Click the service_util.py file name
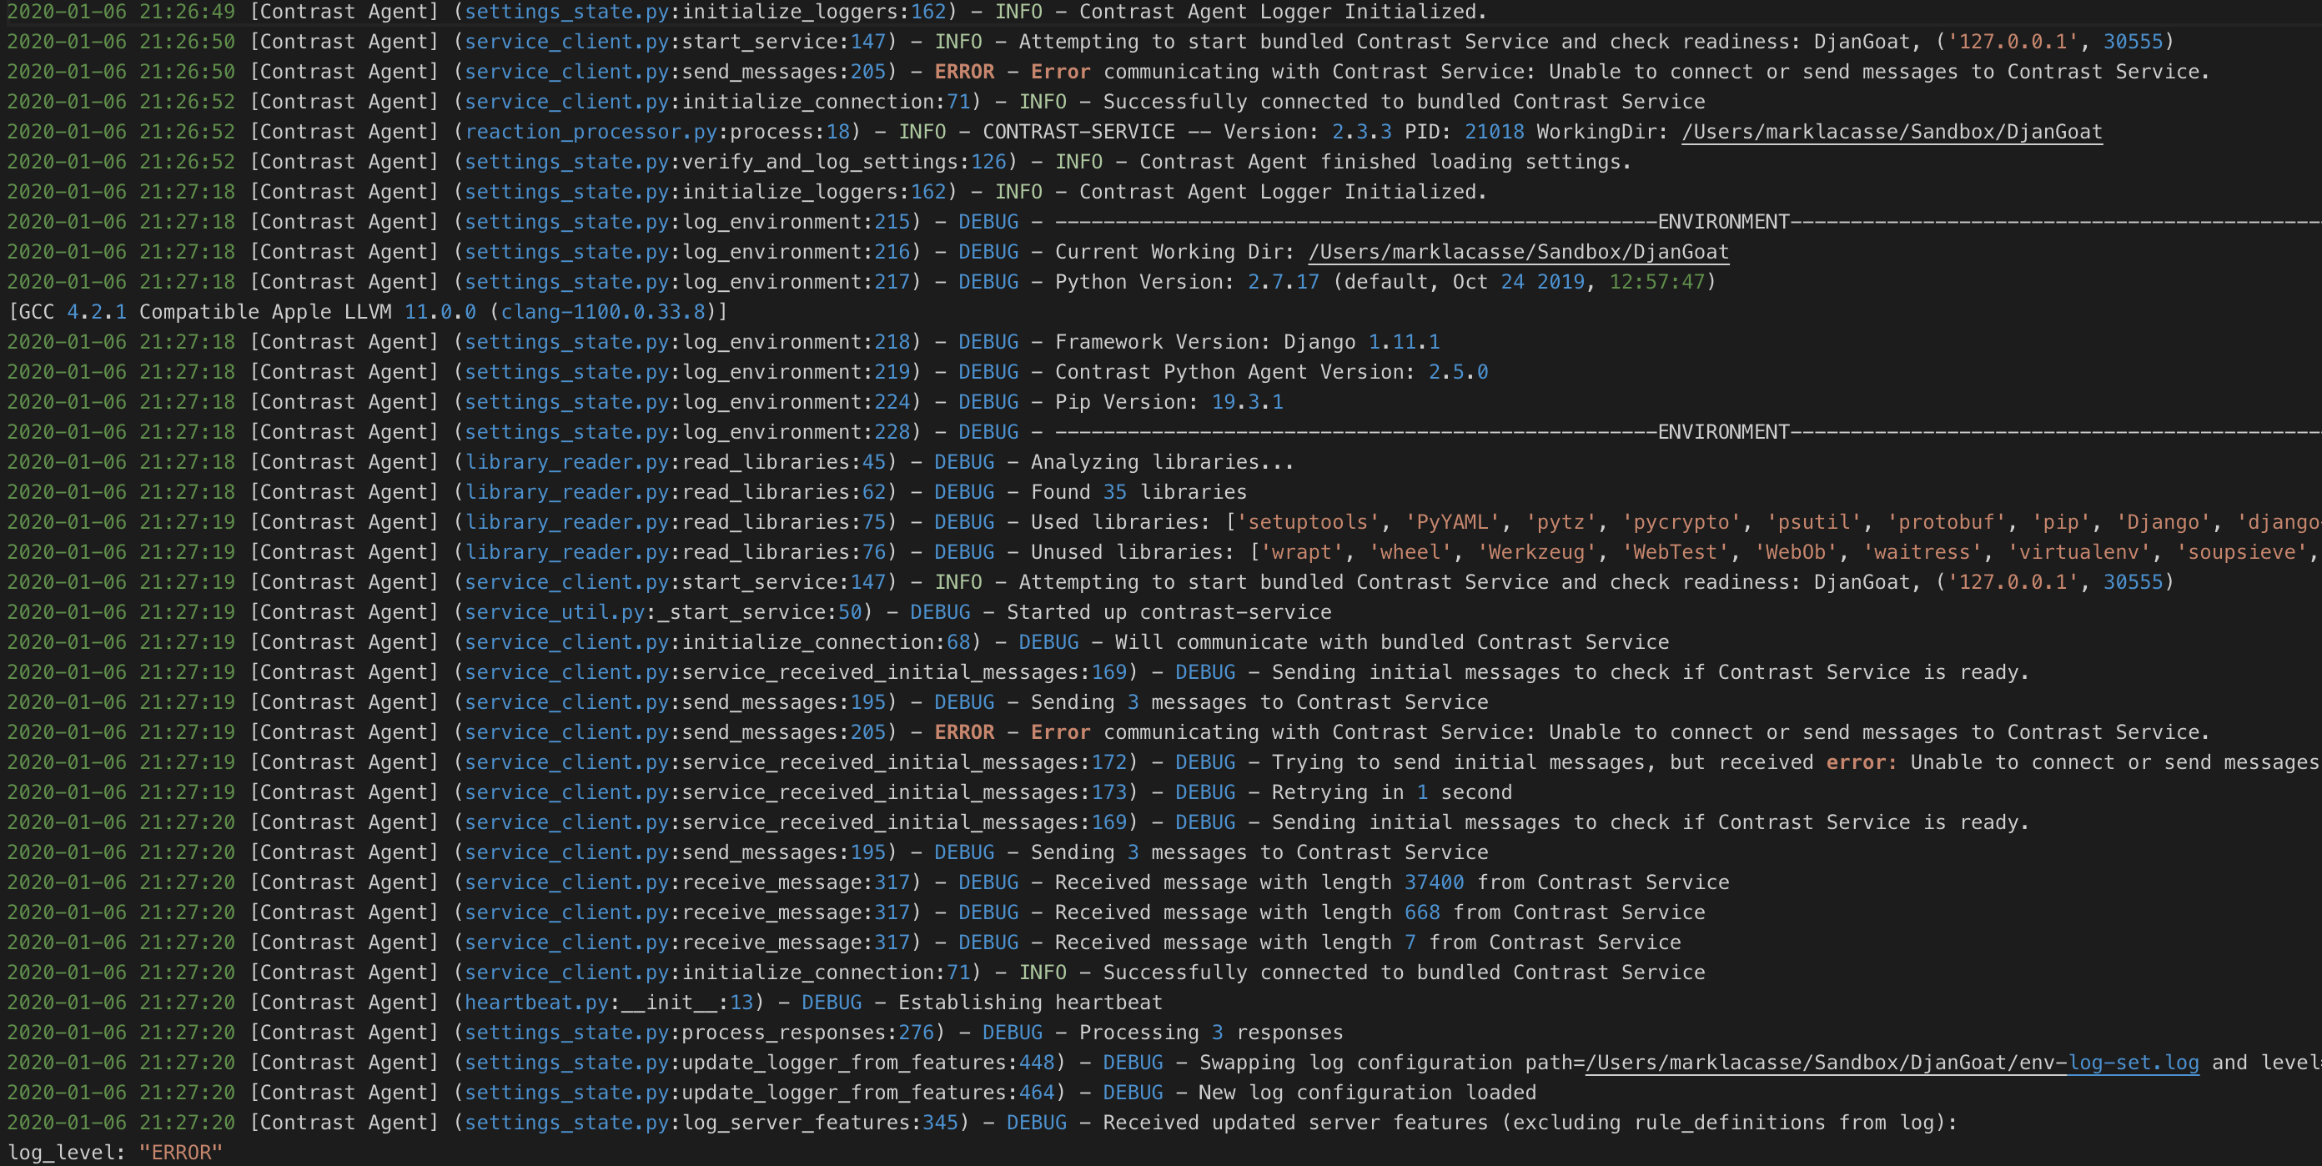 tap(555, 612)
